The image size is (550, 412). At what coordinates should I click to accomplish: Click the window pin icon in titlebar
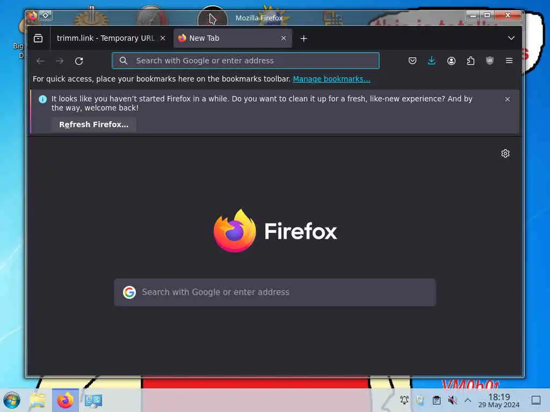46,16
